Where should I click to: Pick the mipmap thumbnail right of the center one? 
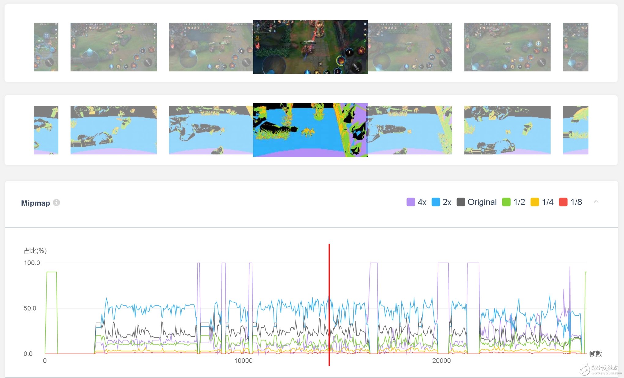pyautogui.click(x=410, y=130)
